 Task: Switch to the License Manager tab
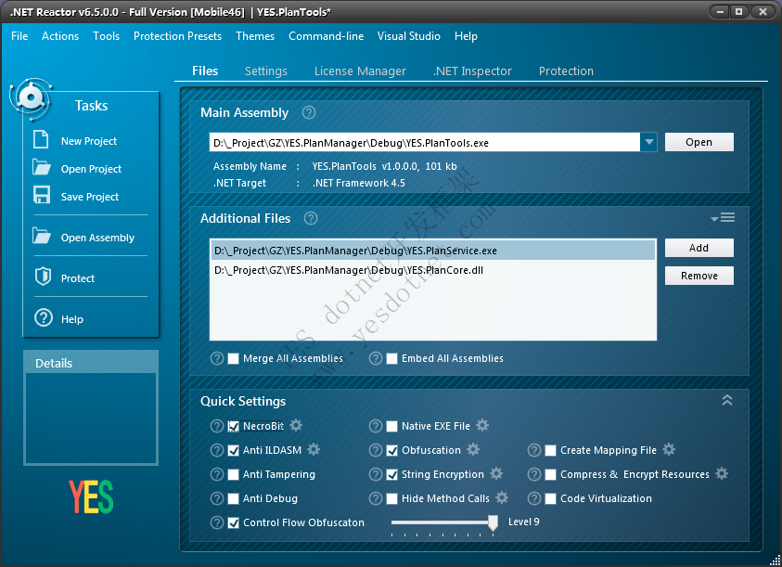click(360, 71)
